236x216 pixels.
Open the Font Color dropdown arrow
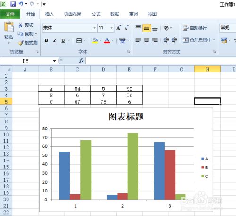(112, 40)
